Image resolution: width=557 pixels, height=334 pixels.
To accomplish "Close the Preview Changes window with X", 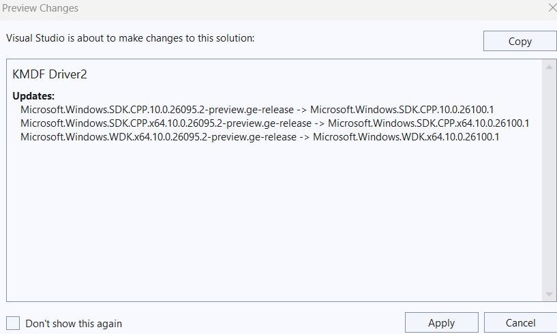I will coord(552,7).
